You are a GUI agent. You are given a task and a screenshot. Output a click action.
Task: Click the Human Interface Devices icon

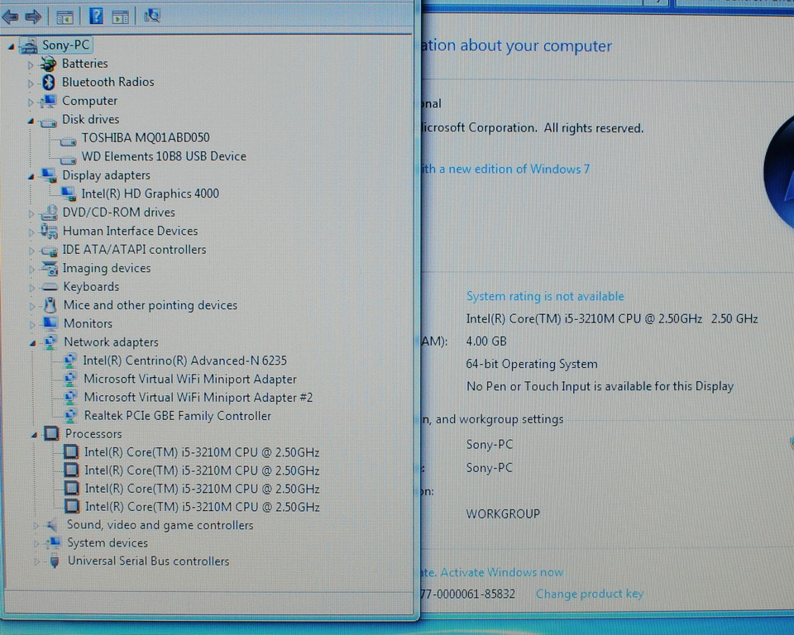(49, 231)
